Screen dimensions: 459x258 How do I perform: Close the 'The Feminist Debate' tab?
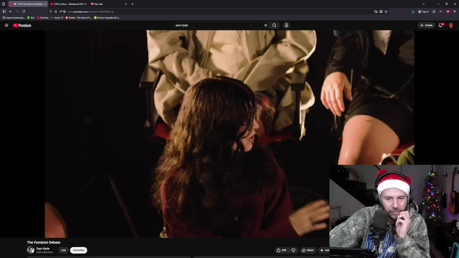(45, 4)
